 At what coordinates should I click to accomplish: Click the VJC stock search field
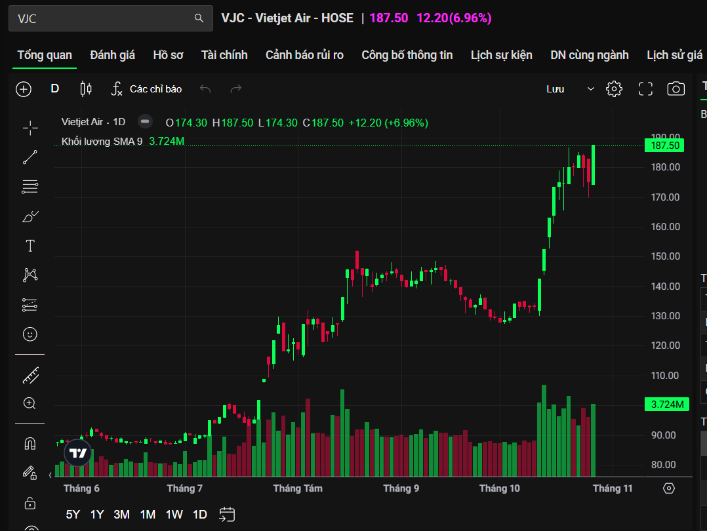[105, 18]
